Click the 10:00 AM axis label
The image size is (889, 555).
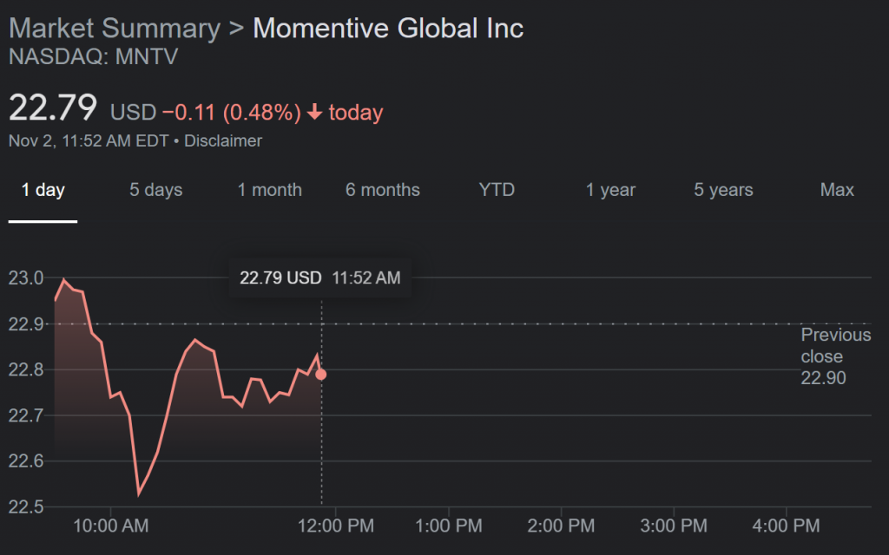(111, 526)
